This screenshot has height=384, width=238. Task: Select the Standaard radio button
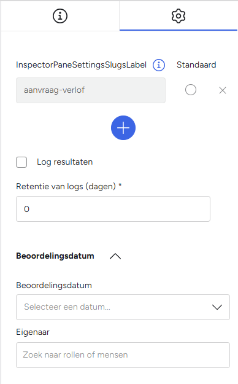[x=191, y=90]
